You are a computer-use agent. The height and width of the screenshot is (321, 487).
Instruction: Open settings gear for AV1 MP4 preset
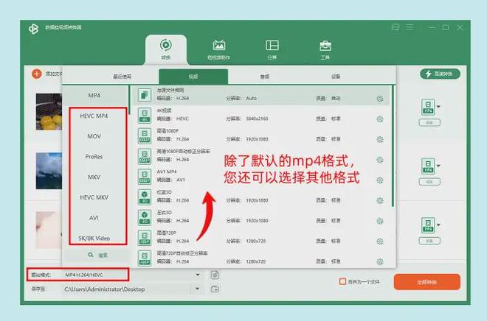(380, 180)
